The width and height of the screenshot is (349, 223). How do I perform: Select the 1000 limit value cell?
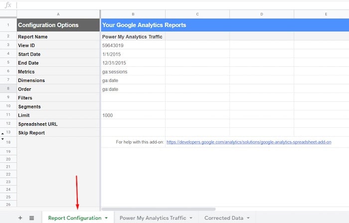[133, 115]
